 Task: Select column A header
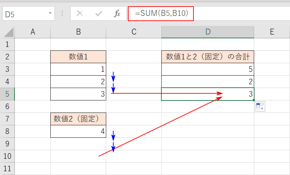[33, 32]
